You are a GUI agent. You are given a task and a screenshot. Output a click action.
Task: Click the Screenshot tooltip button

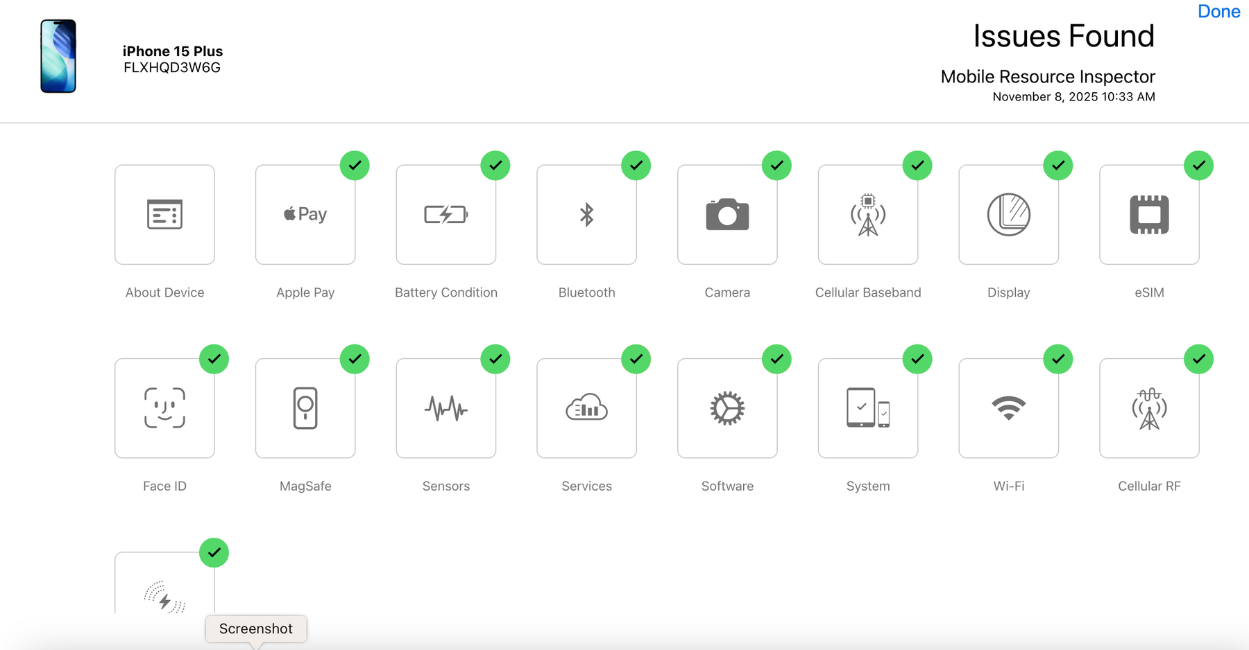click(256, 629)
